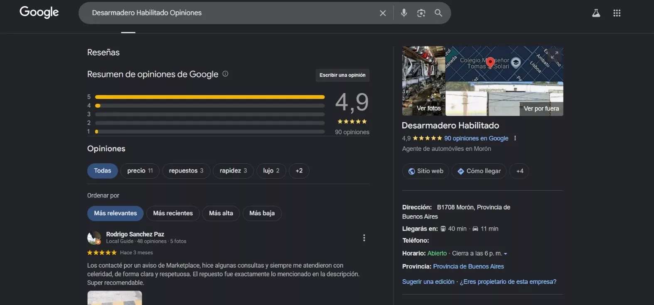Click ¿Eres propietario de esta empresa? link
This screenshot has width=654, height=305.
tap(508, 282)
